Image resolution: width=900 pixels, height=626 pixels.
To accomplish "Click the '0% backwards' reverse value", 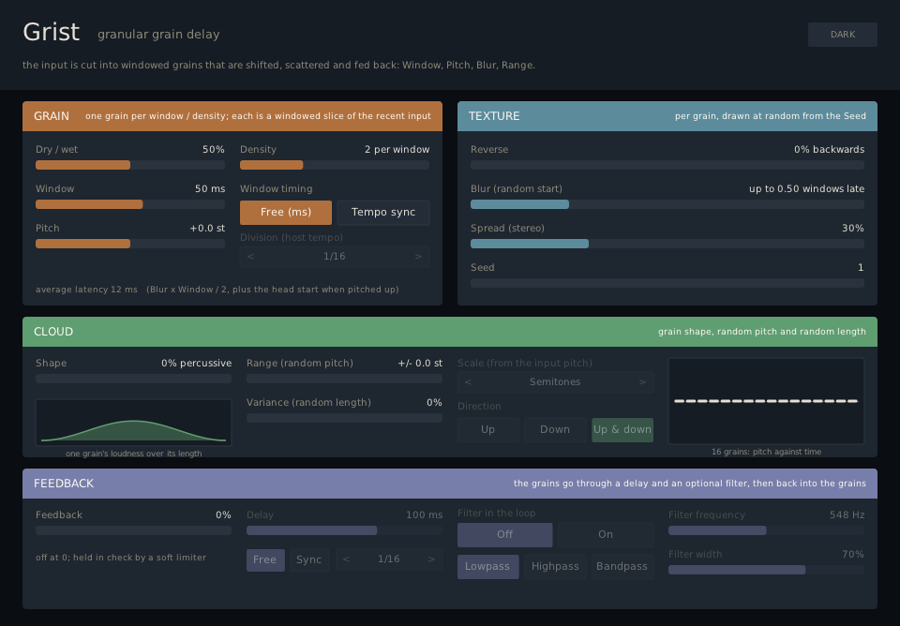I will 830,150.
